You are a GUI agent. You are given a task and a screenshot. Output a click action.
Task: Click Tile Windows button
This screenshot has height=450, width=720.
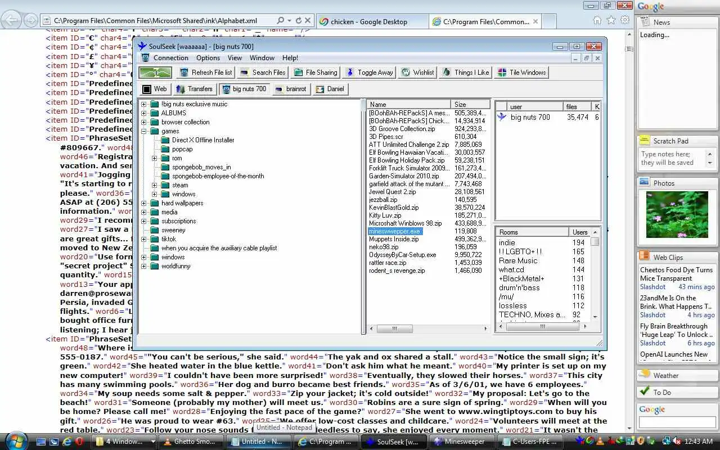(521, 72)
